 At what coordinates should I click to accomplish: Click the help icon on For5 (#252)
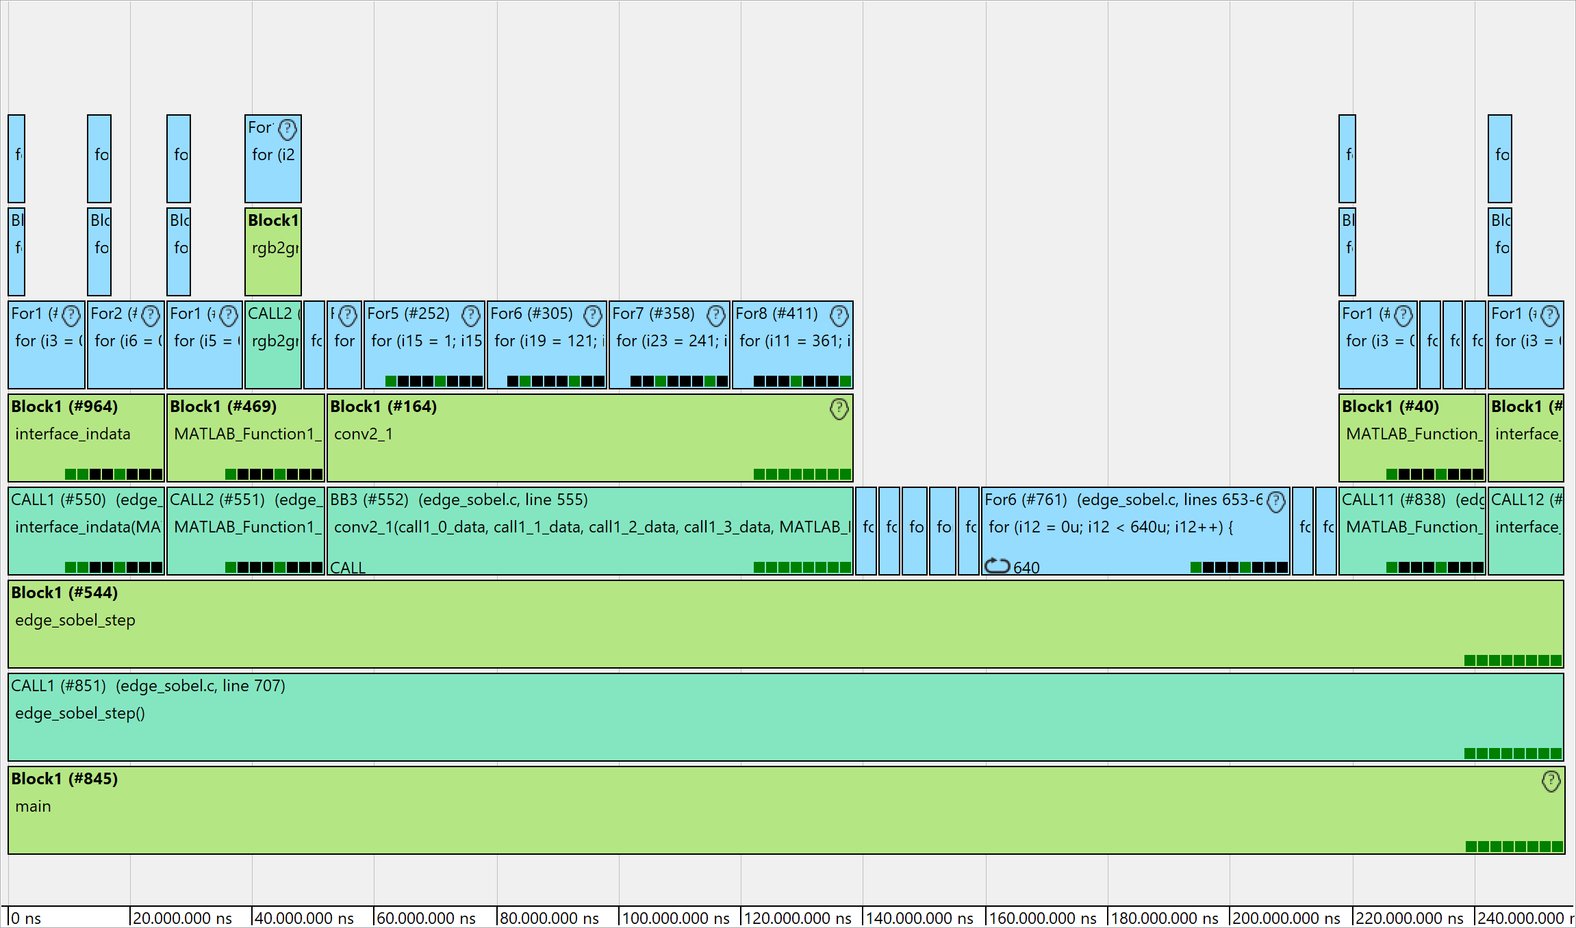click(471, 316)
